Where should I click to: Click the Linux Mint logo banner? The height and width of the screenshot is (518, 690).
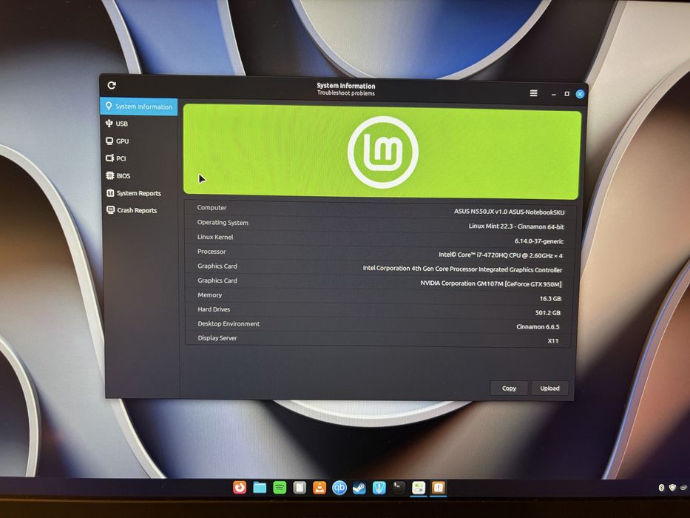tap(382, 152)
